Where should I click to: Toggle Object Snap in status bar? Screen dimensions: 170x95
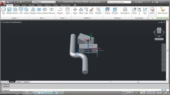[x=39, y=93]
